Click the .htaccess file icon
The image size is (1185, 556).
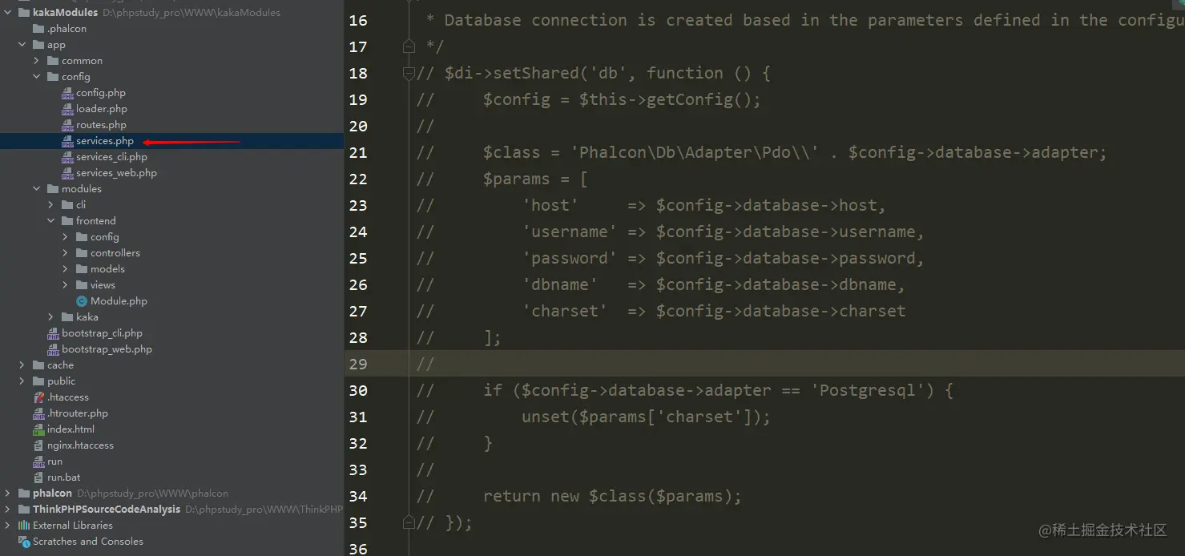[x=38, y=397]
